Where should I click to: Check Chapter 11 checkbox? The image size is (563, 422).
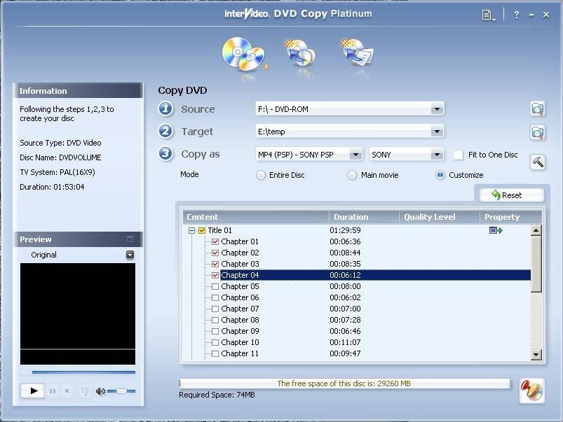pos(215,353)
